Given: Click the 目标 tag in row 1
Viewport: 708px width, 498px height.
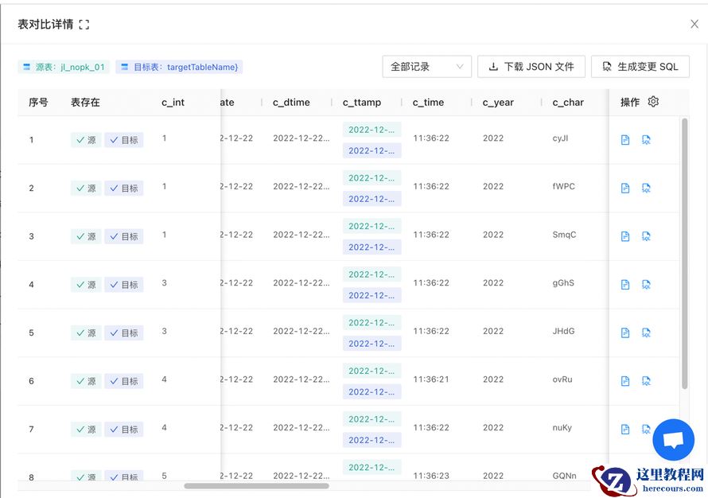Looking at the screenshot, I should point(124,140).
